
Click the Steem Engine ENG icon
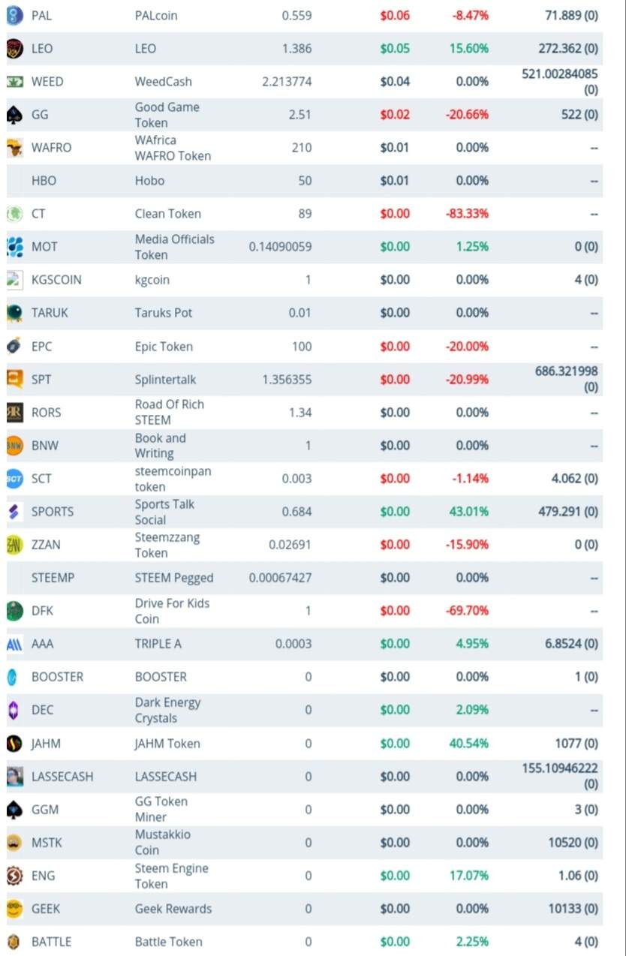(14, 876)
